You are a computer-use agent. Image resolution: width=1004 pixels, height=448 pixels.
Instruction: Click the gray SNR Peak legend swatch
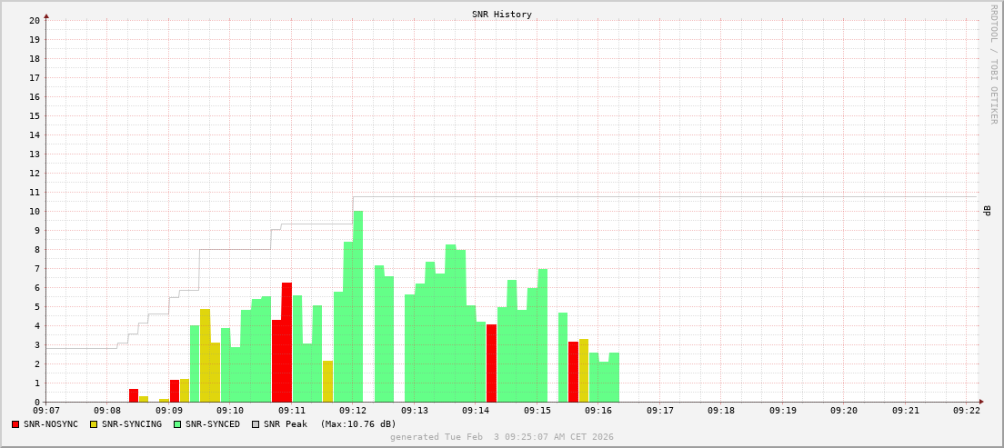pos(256,424)
